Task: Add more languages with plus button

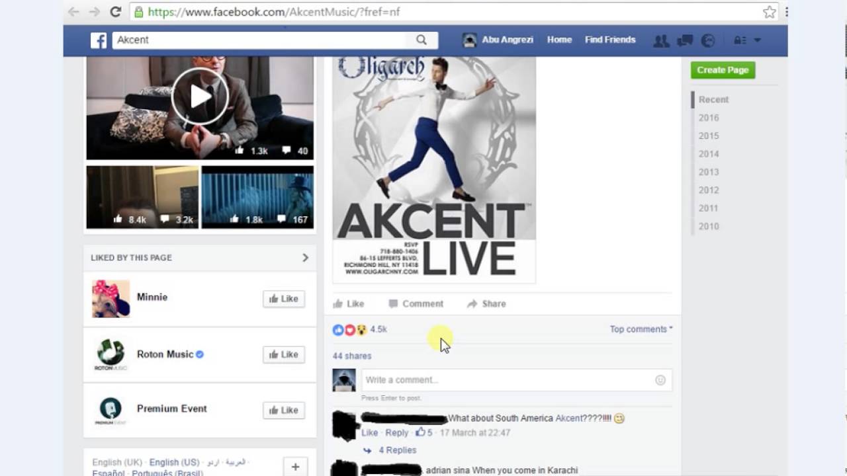Action: coord(295,466)
